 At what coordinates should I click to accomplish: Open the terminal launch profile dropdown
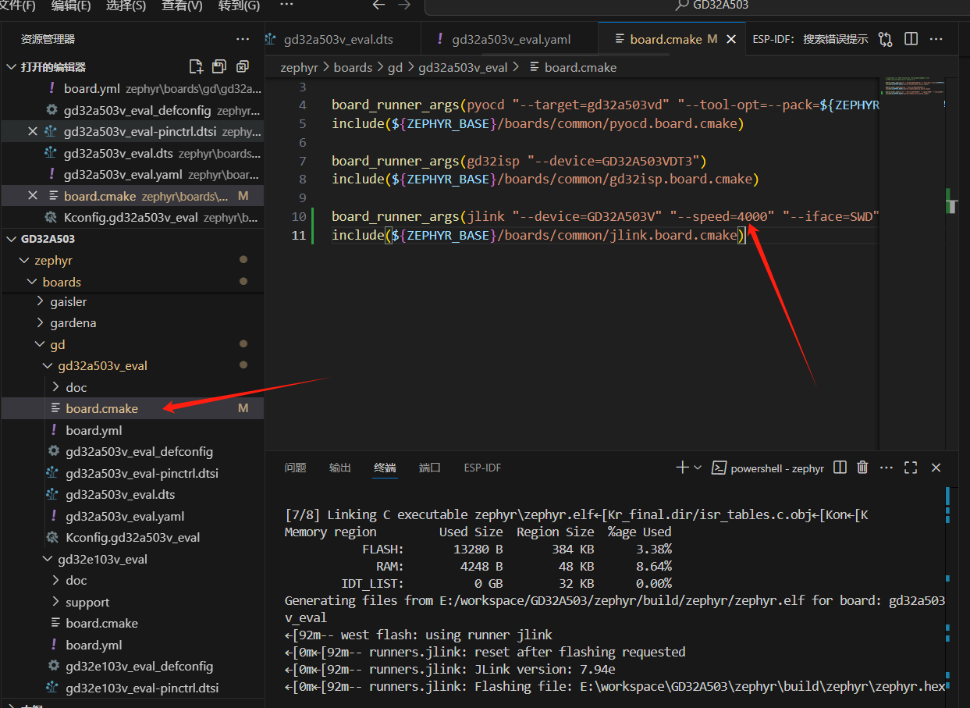coord(698,468)
